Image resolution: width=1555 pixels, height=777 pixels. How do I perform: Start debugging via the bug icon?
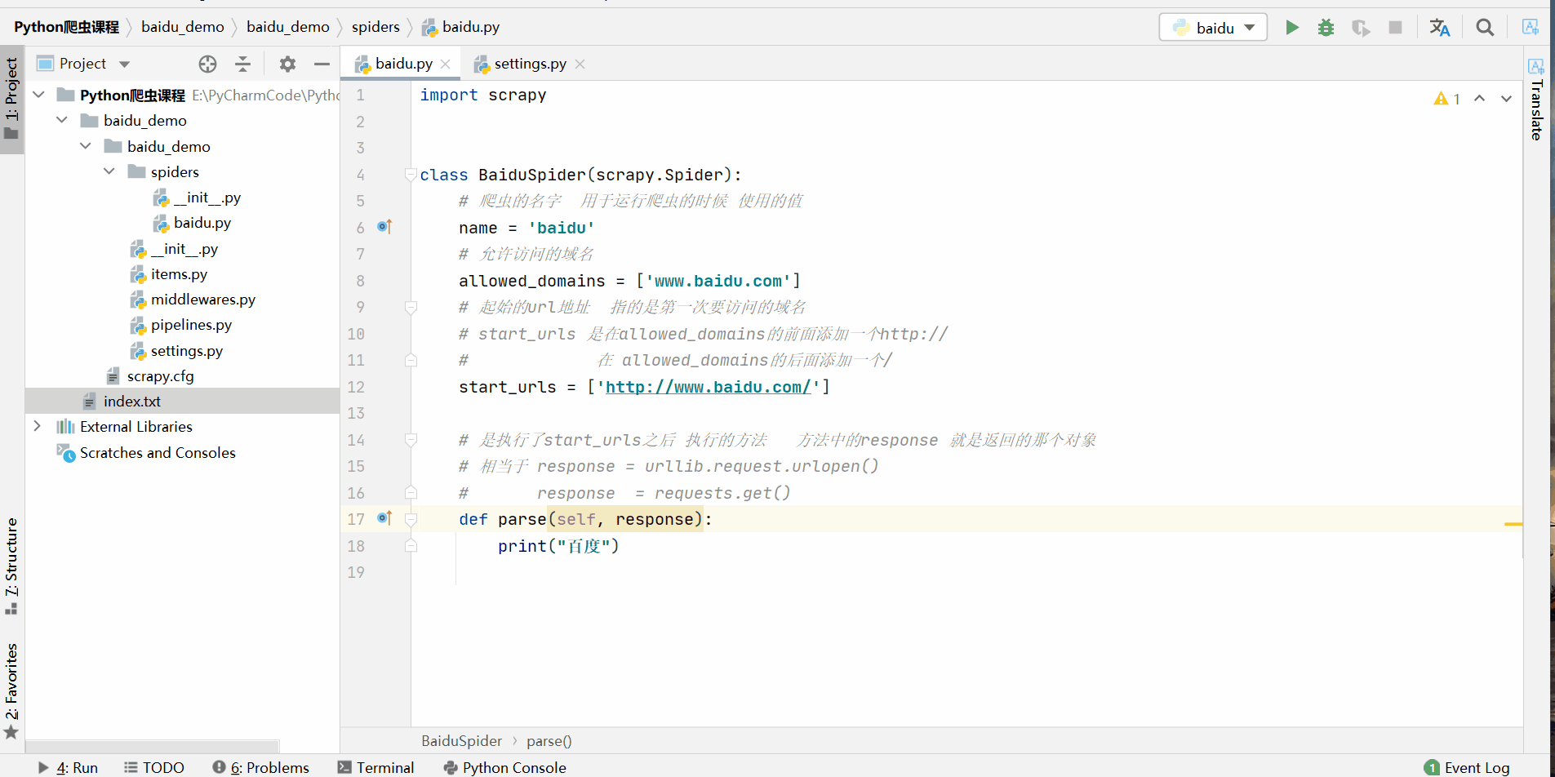pyautogui.click(x=1326, y=27)
